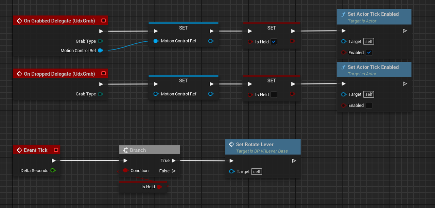Click the delegate pin on On Grabbed Delegate node
435x208 pixels.
(104, 21)
